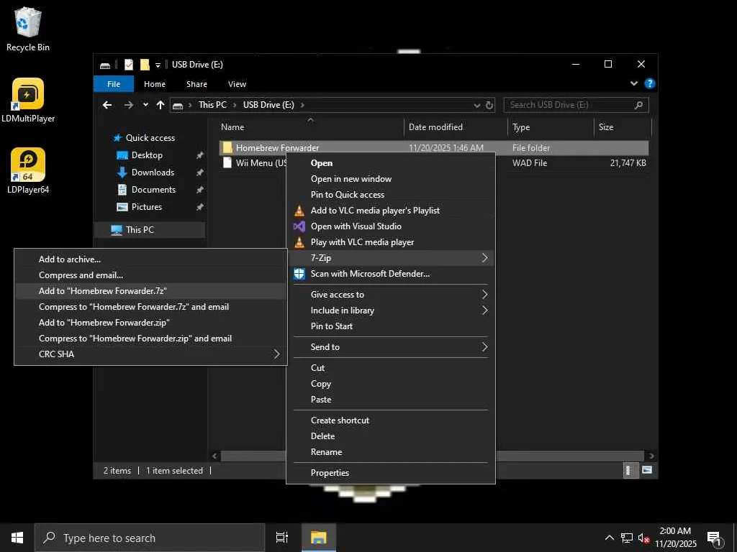Choose Open with Visual Studio

pos(391,226)
